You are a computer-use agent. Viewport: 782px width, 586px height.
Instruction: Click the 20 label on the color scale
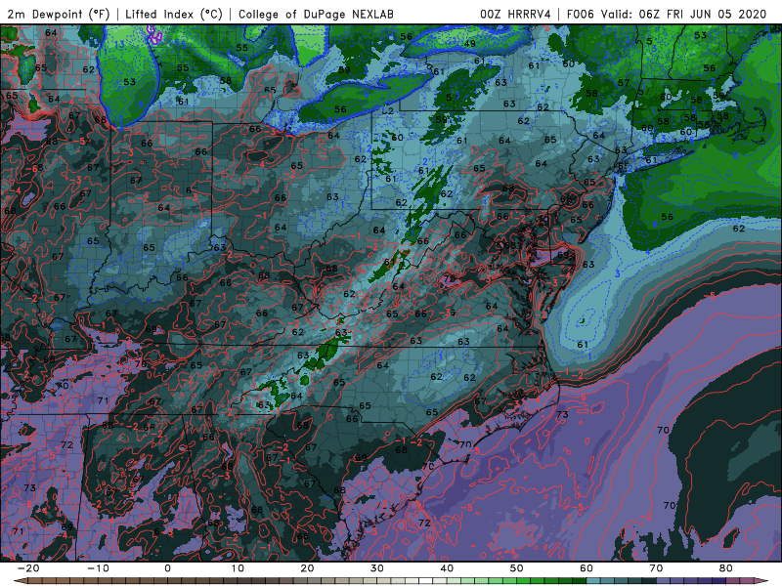pyautogui.click(x=307, y=568)
